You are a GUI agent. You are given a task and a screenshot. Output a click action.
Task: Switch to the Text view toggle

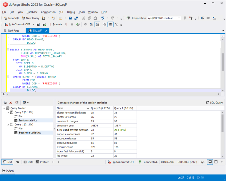[7, 162]
